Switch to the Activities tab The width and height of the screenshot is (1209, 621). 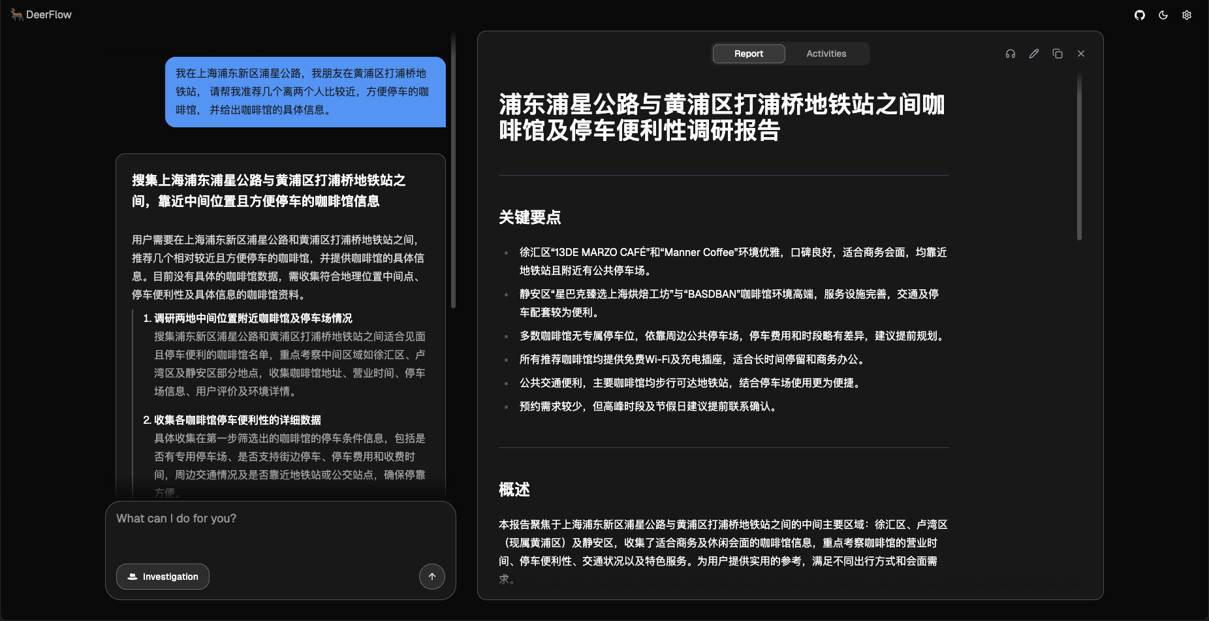click(826, 54)
